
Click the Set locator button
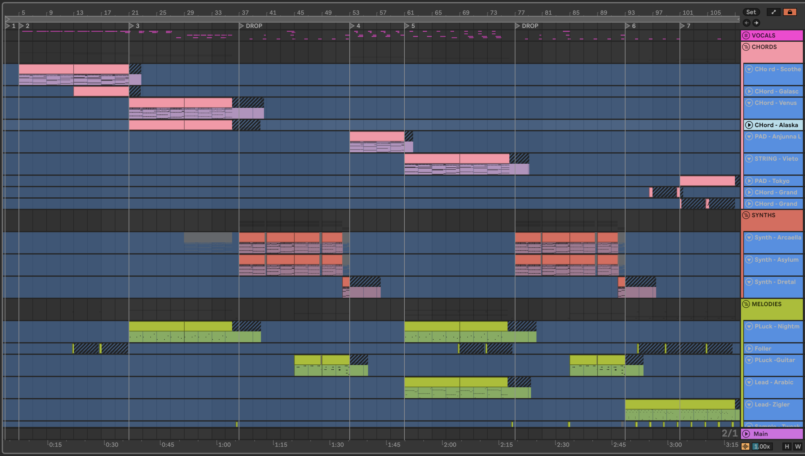tap(751, 12)
